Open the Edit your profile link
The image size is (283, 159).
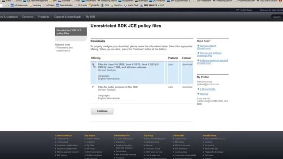(x=207, y=89)
